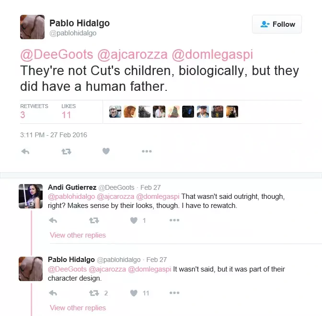Open more options on main tweet
Image resolution: width=322 pixels, height=316 pixels.
pos(147,151)
